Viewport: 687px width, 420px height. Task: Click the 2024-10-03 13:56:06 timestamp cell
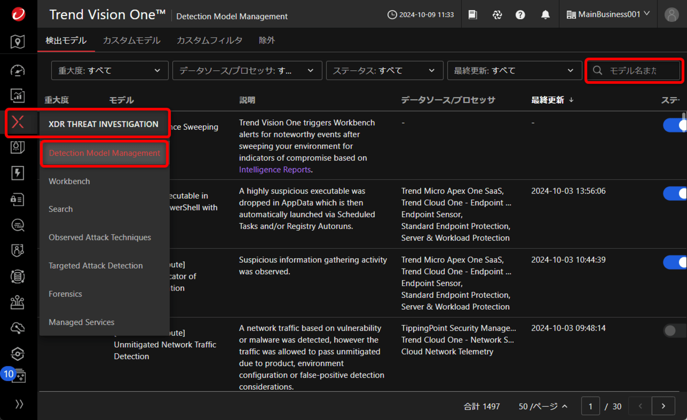pyautogui.click(x=568, y=191)
